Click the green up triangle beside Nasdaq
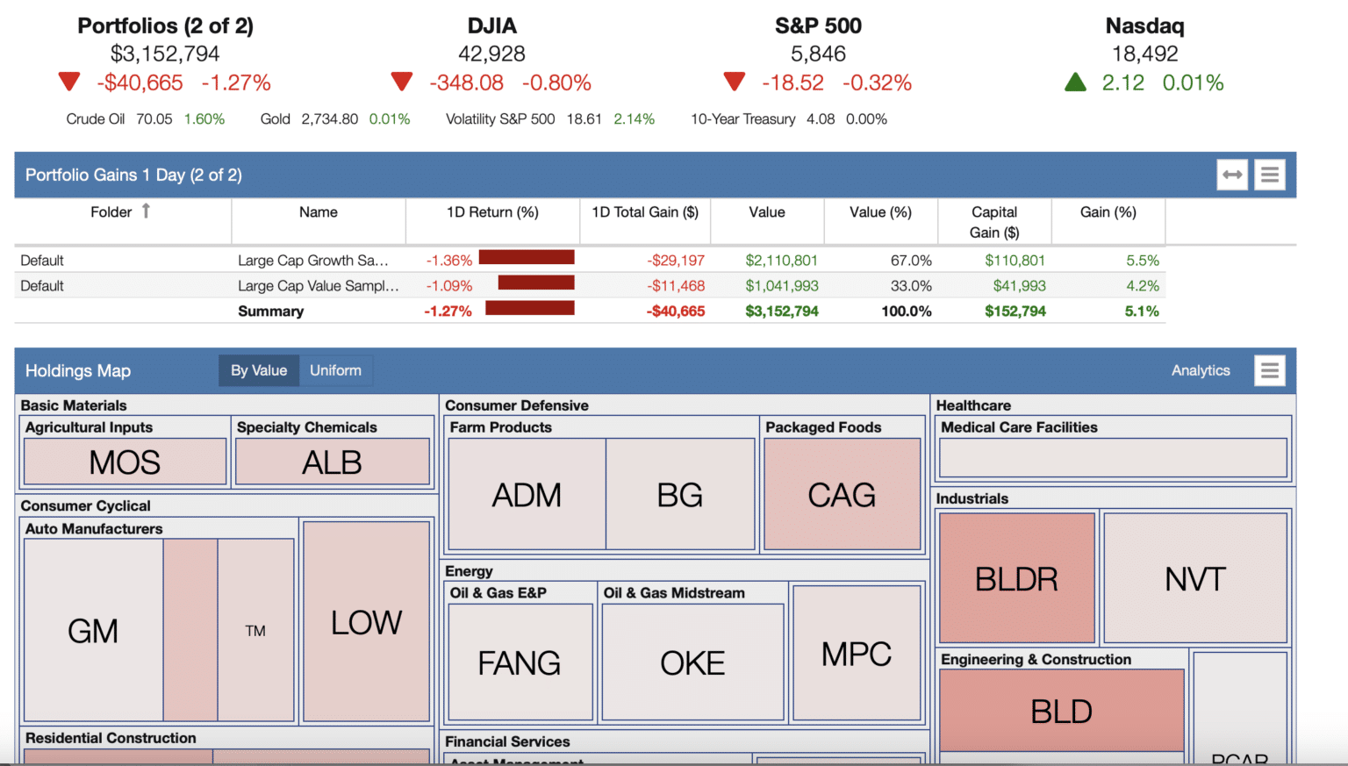Viewport: 1348px width, 766px height. 1075,81
